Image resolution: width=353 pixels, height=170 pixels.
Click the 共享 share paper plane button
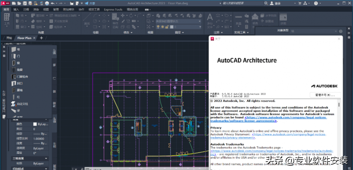(90, 3)
